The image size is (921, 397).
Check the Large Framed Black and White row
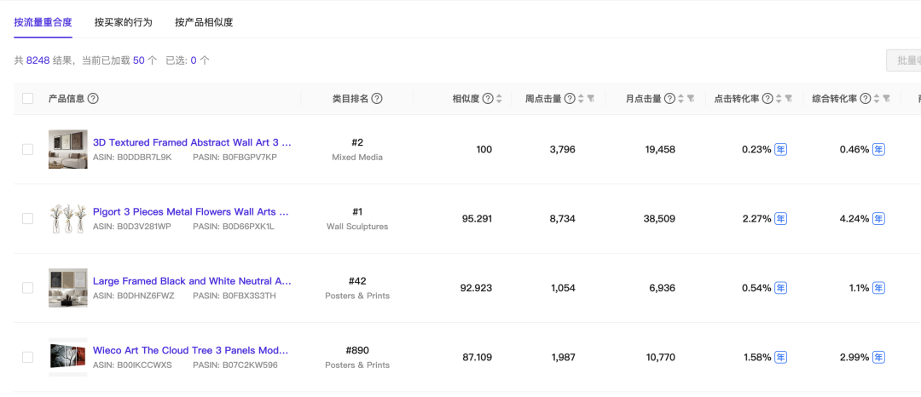pyautogui.click(x=27, y=288)
